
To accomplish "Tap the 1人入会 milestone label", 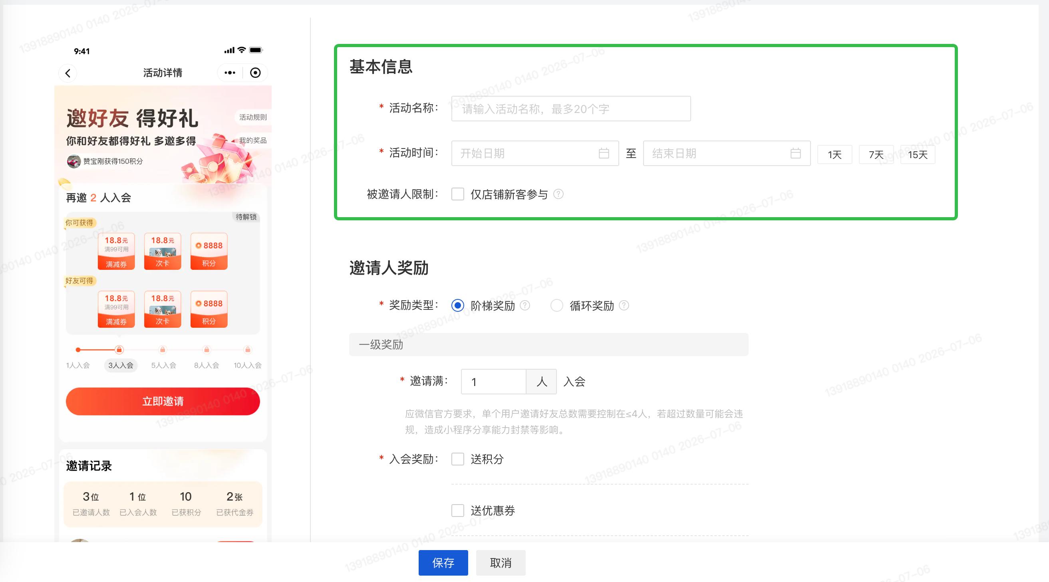I will tap(78, 366).
